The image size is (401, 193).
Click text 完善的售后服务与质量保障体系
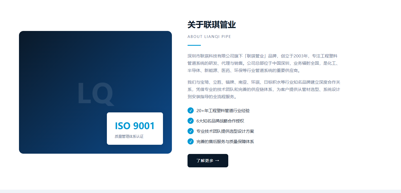225,142
